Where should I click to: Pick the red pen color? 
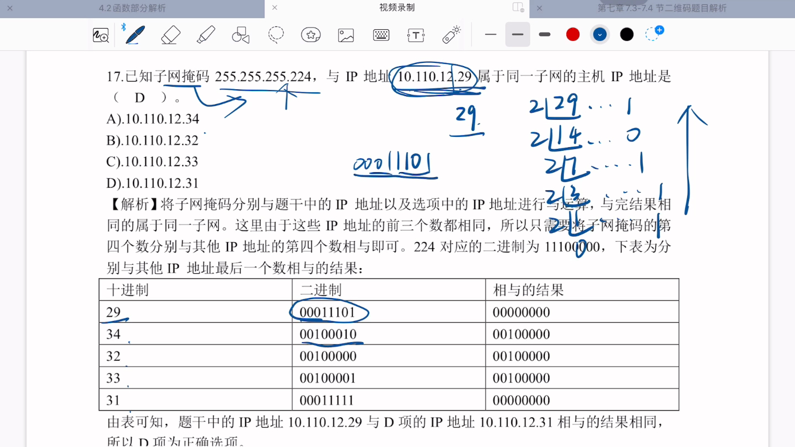(x=573, y=34)
